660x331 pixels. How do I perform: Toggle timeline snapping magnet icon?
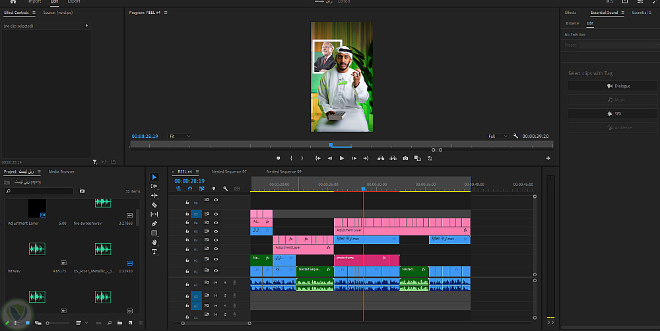point(190,189)
